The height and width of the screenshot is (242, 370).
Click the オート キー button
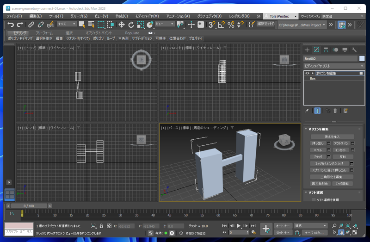tap(283, 226)
